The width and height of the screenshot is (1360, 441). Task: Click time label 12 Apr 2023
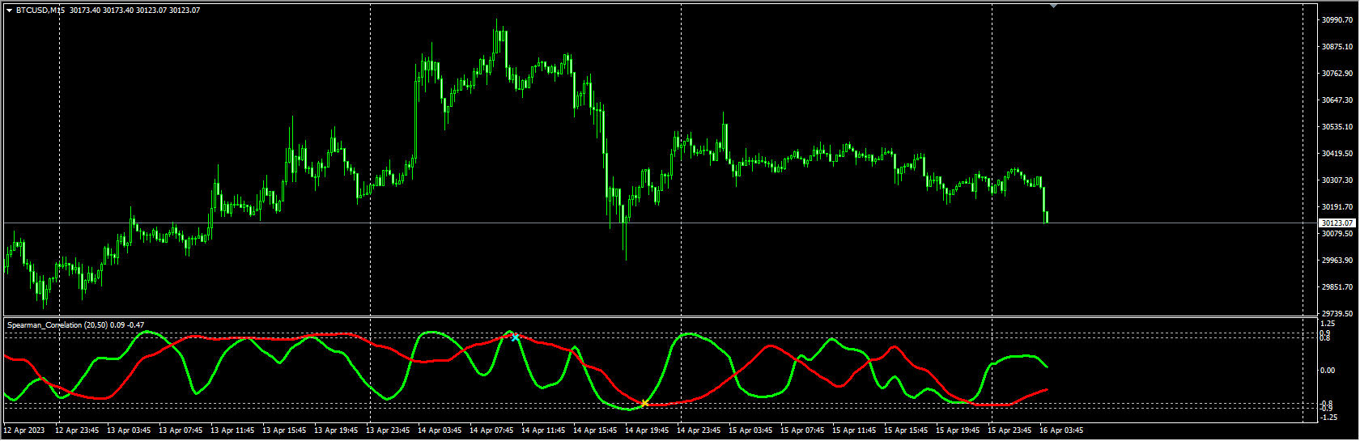click(24, 430)
